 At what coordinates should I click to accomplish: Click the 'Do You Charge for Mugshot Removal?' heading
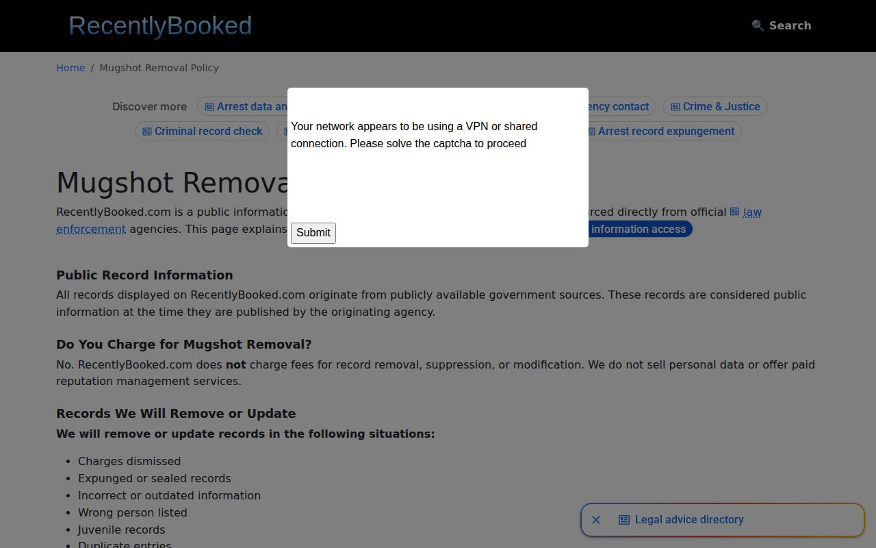pyautogui.click(x=184, y=344)
